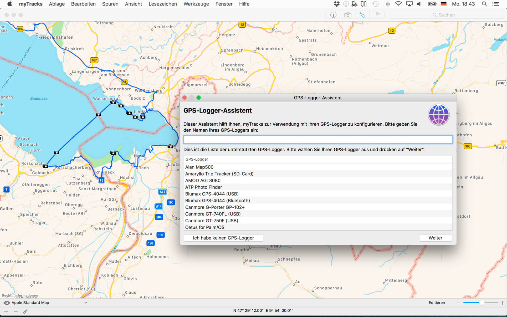Click the Suchen search field
This screenshot has height=317, width=507.
click(447, 15)
